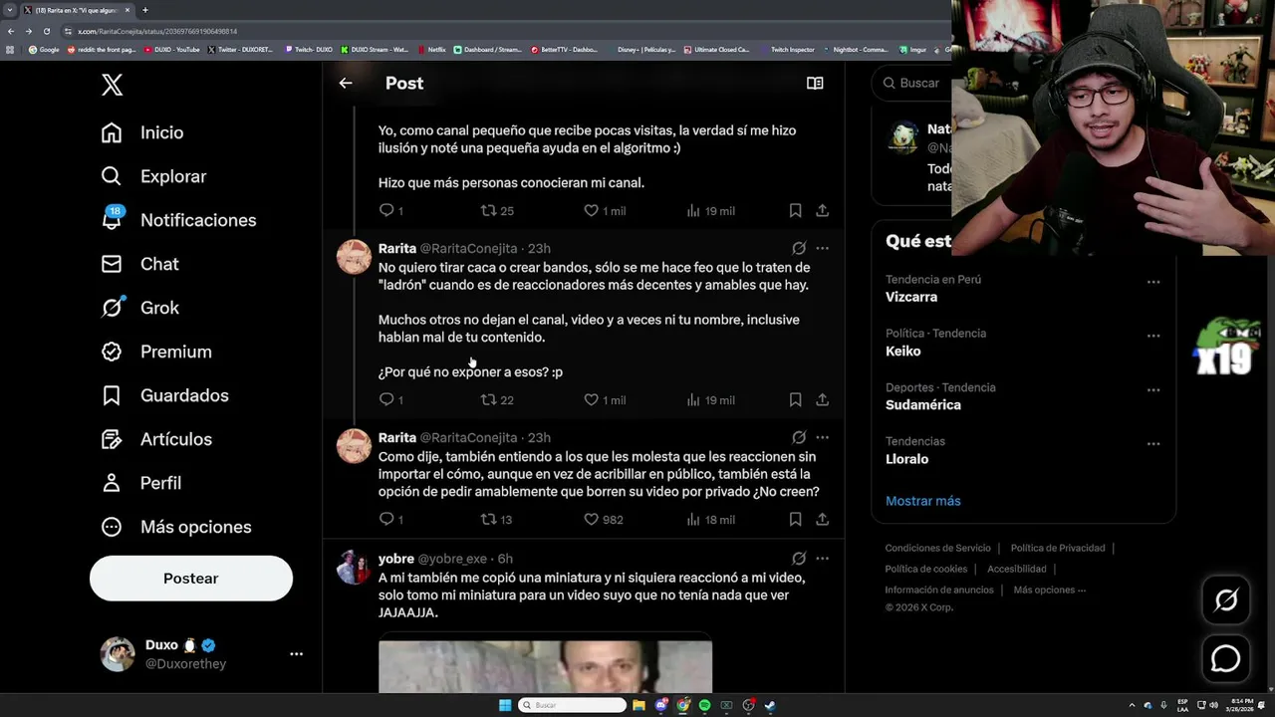Reload the page in Chrome
This screenshot has width=1275, height=717.
click(x=46, y=31)
